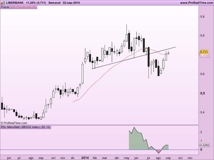Image resolution: width=214 pixels, height=160 pixels.
Task: Click the Semanal timeframe text
Action: 54,3
